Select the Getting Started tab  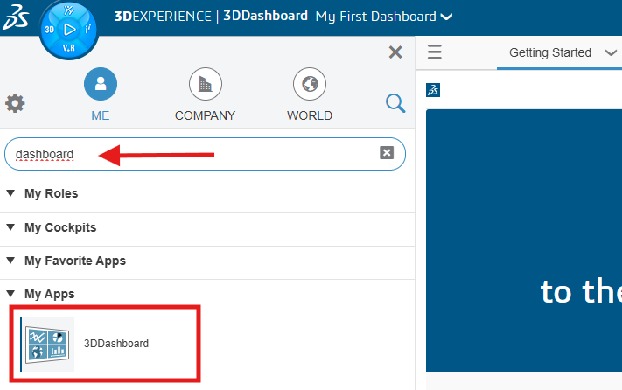(550, 52)
